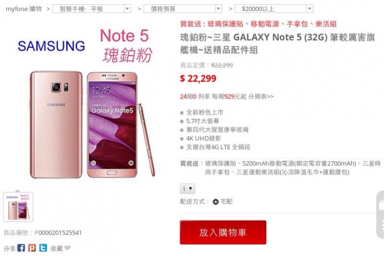Share the product on Twitter

click(x=43, y=248)
